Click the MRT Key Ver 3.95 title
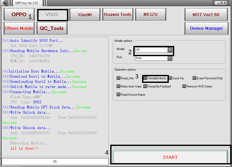The height and width of the screenshot is (167, 232). 27,3
